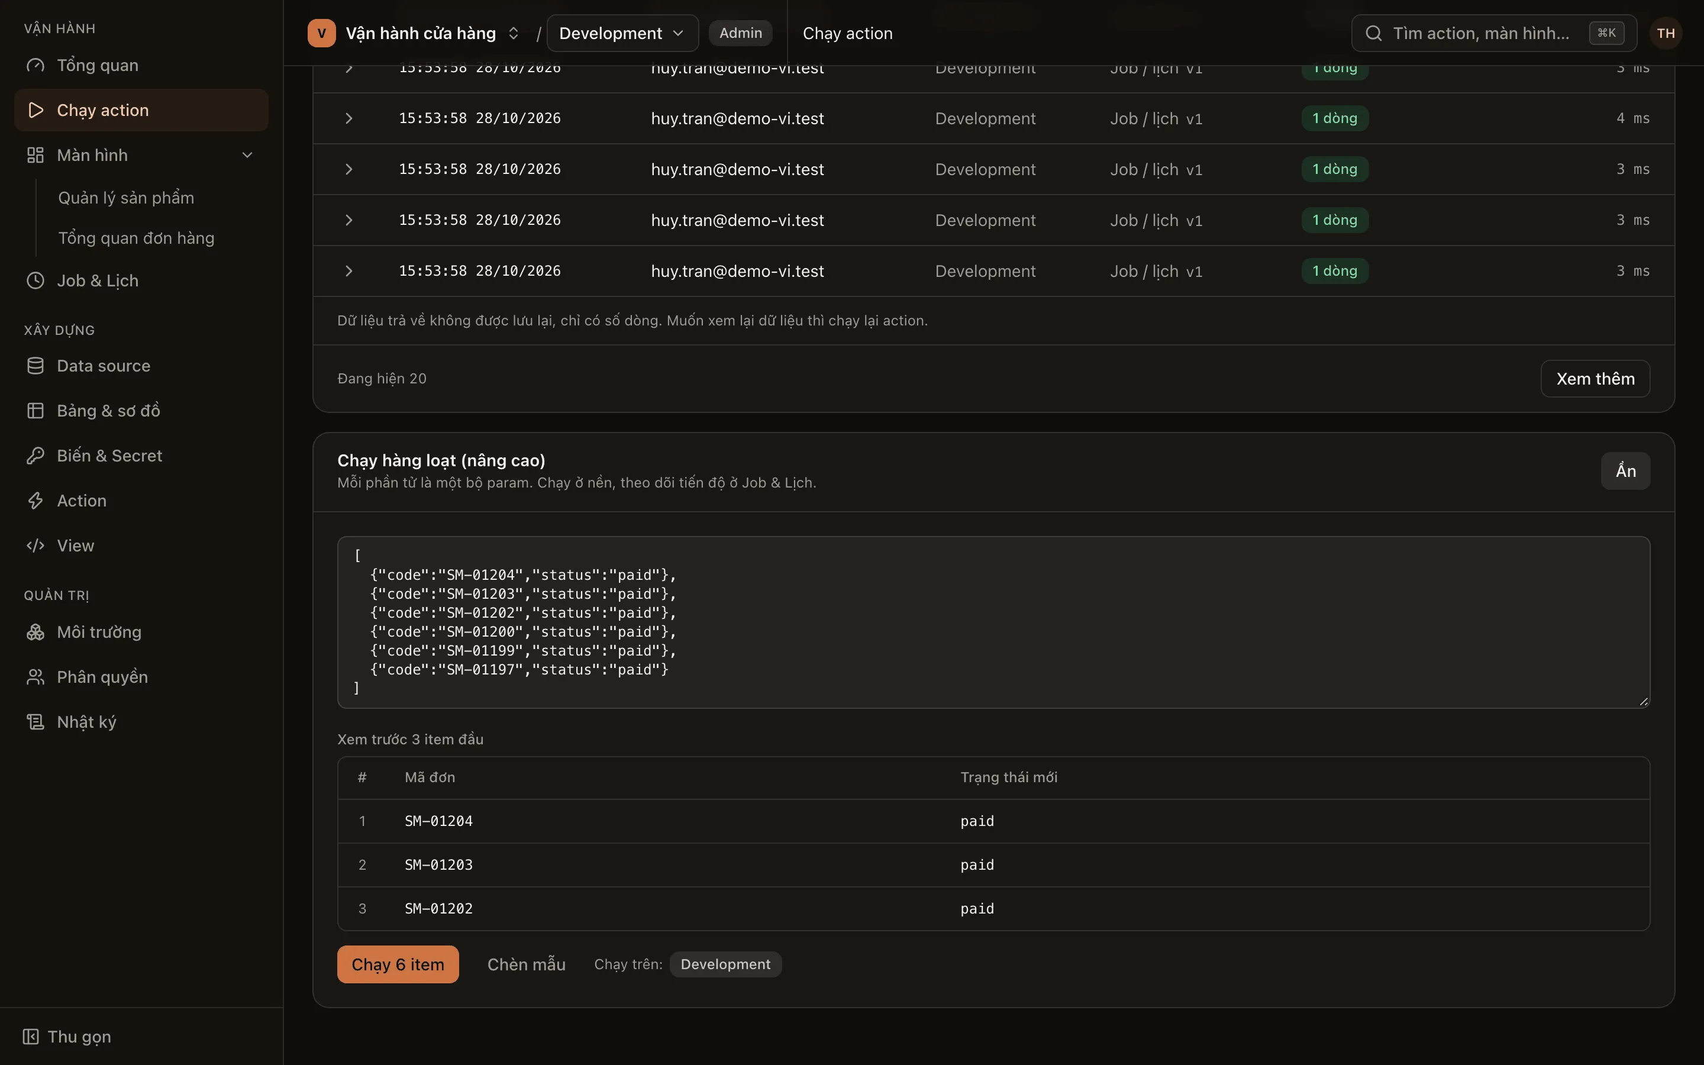Click the Biến & Secret key icon

[x=35, y=456]
